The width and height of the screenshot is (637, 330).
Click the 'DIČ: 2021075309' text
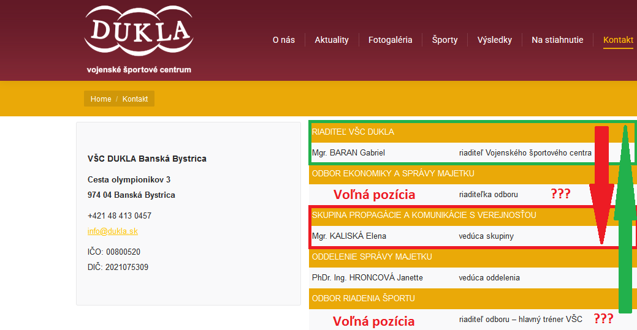[118, 267]
